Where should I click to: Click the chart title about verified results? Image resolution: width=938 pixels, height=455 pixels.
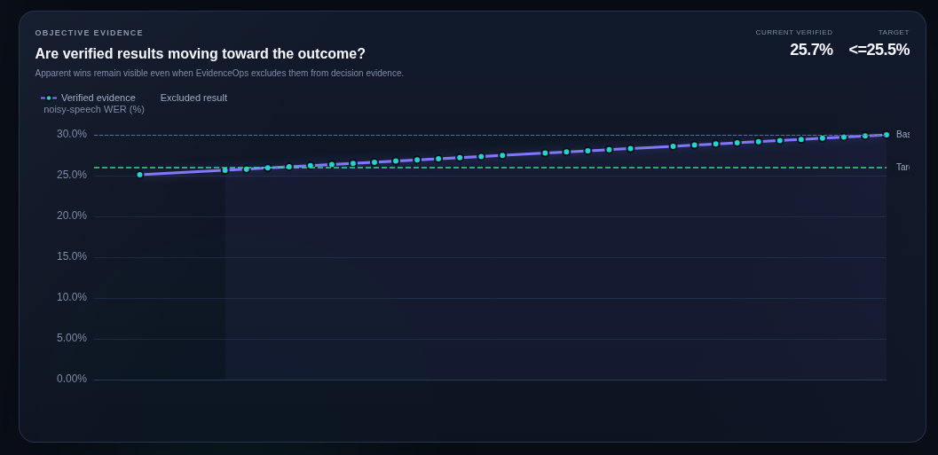pyautogui.click(x=200, y=54)
